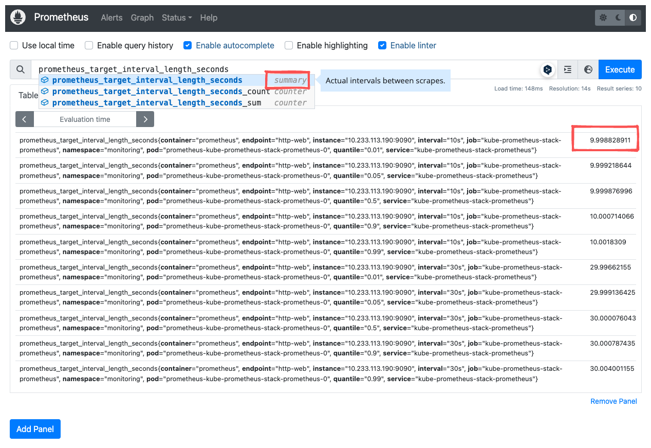The image size is (651, 448).
Task: Open the PromLens query icon
Action: click(548, 69)
